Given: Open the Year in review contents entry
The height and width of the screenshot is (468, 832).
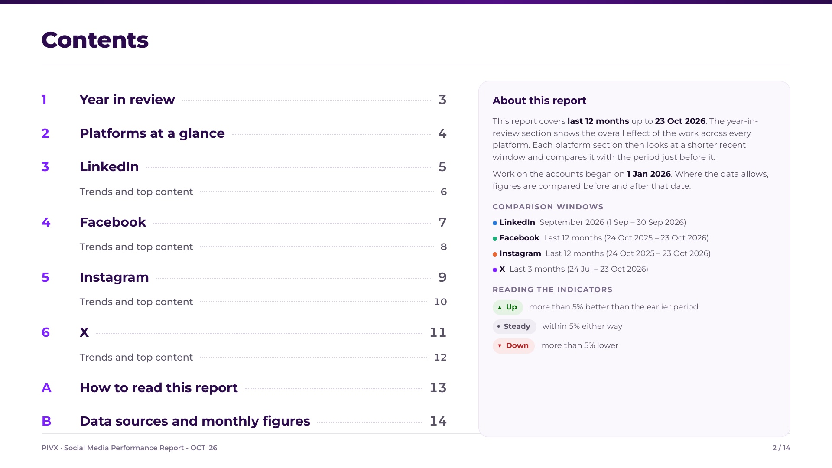Looking at the screenshot, I should [x=244, y=100].
